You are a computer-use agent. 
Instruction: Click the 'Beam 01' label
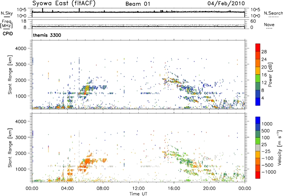pos(138,4)
